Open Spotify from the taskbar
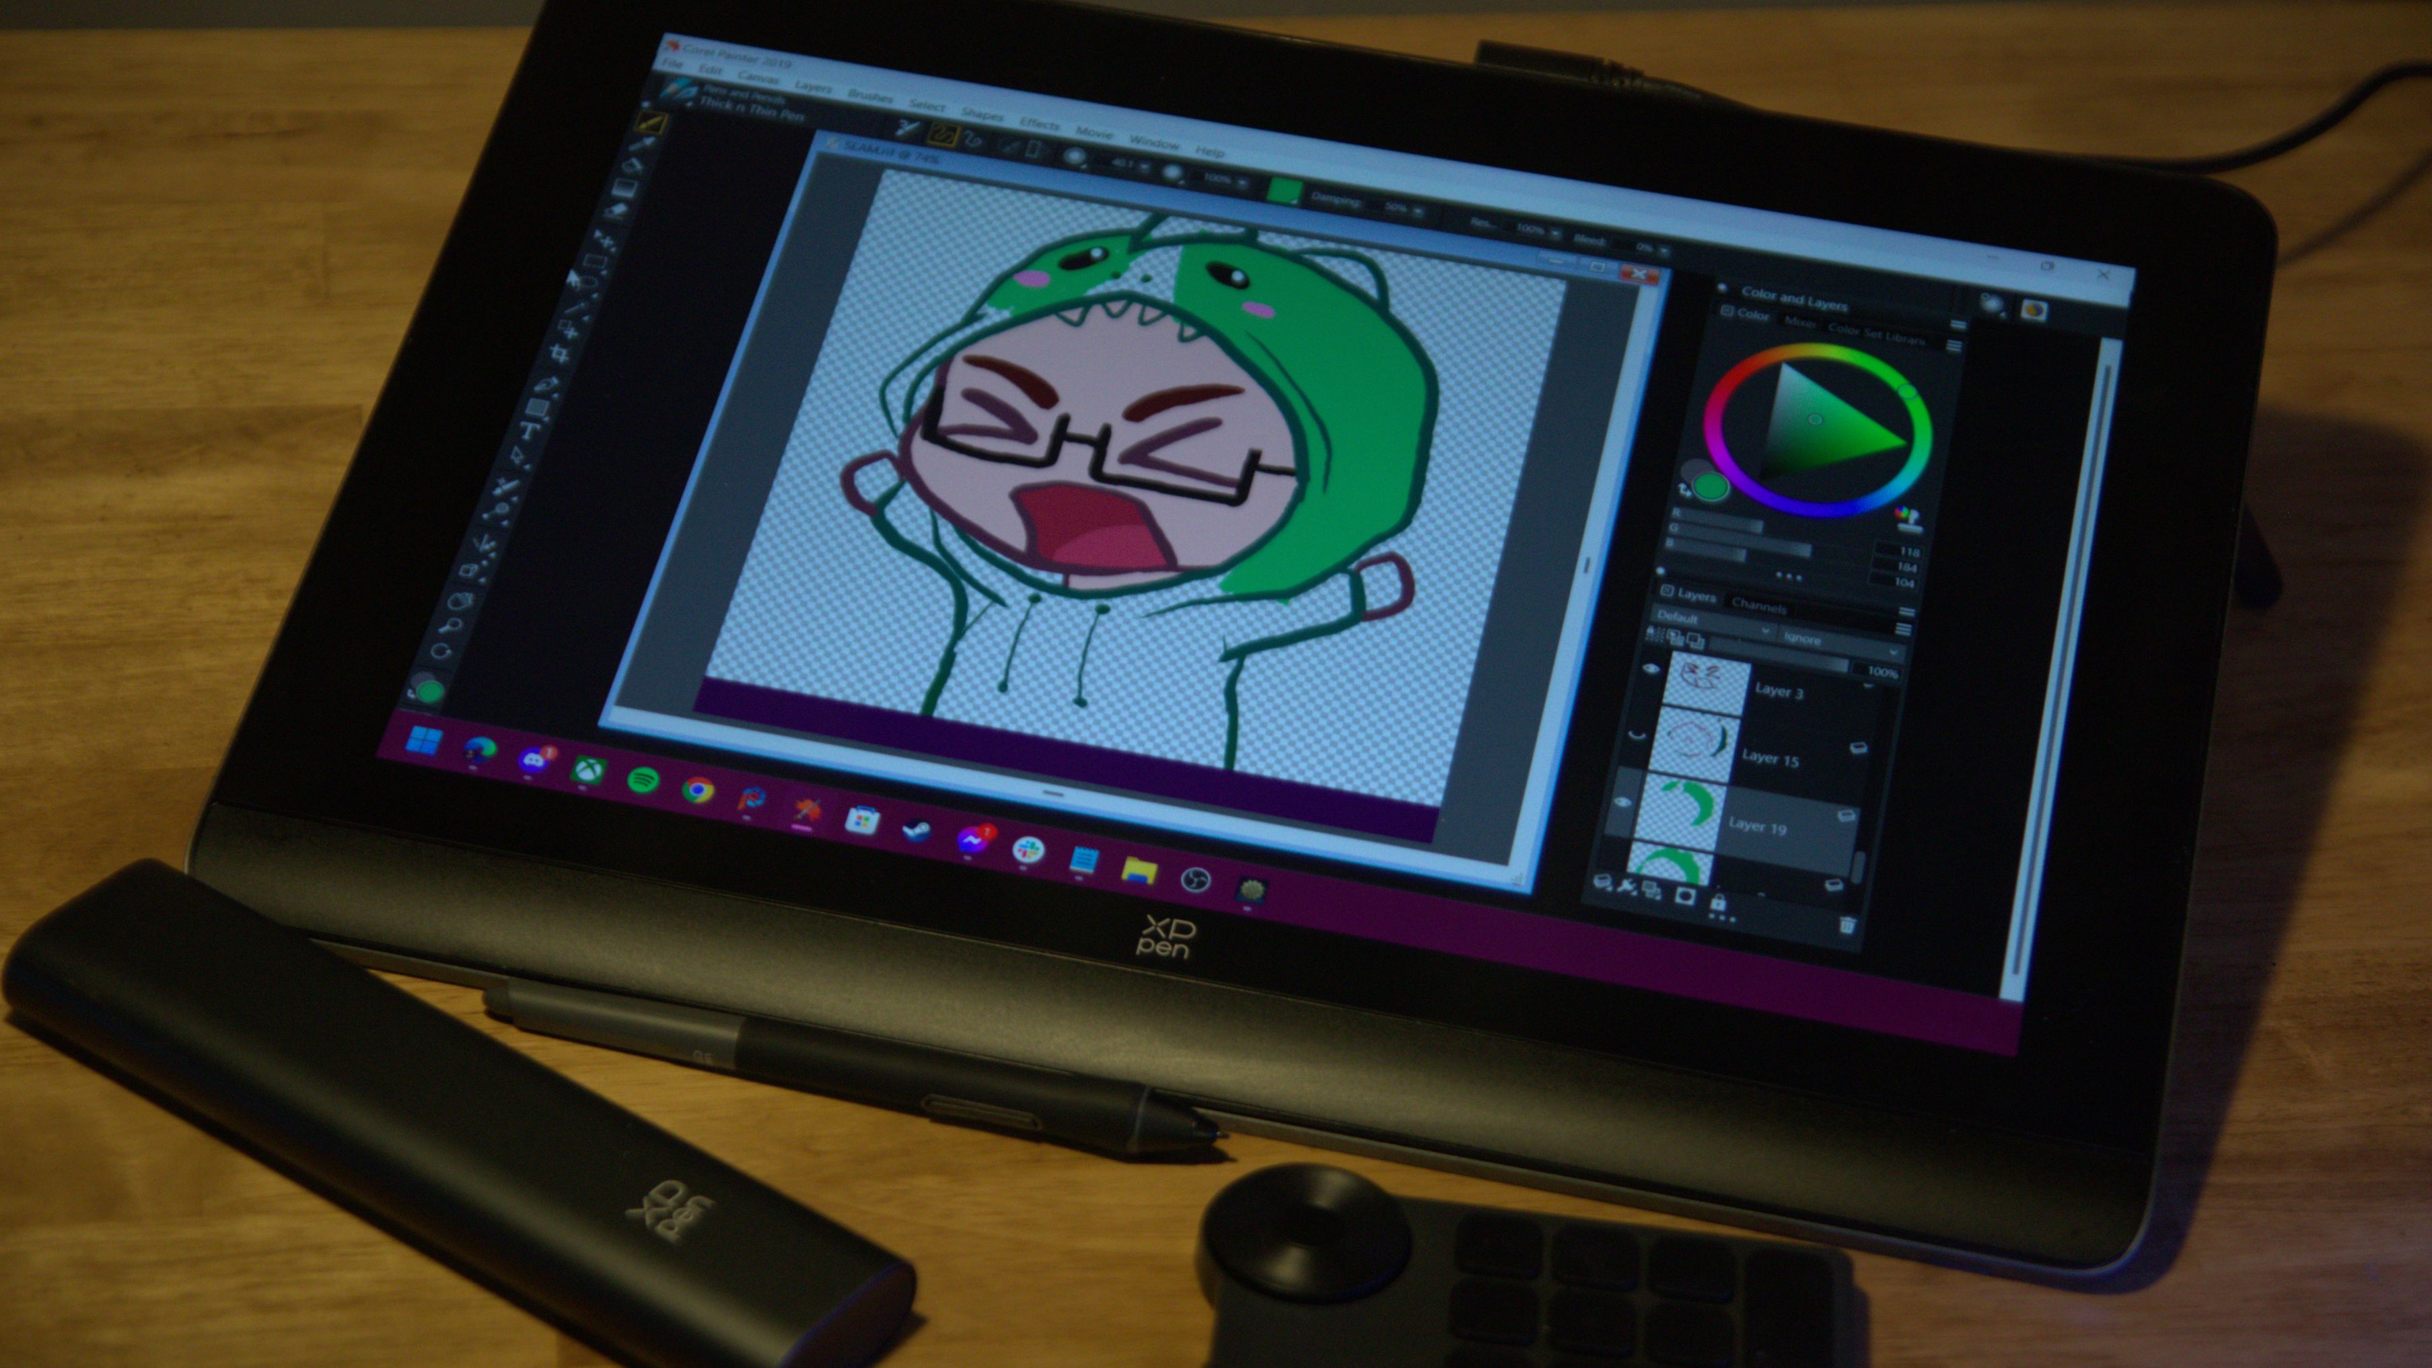2432x1368 pixels. coord(643,780)
